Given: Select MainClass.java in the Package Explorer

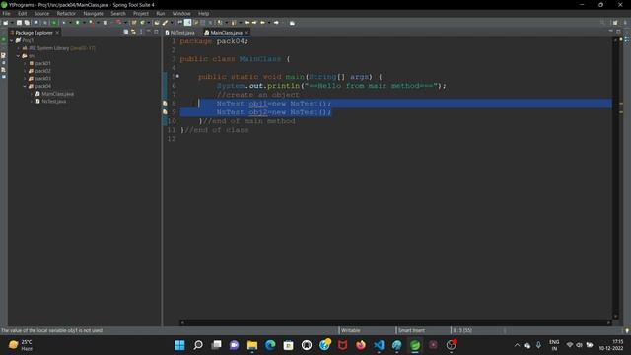Looking at the screenshot, I should click(57, 94).
